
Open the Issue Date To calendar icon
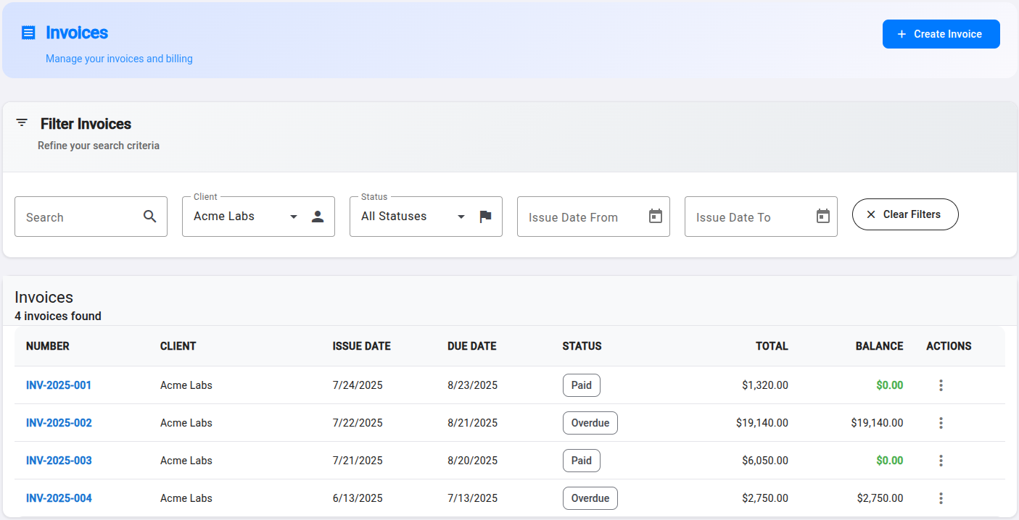823,217
